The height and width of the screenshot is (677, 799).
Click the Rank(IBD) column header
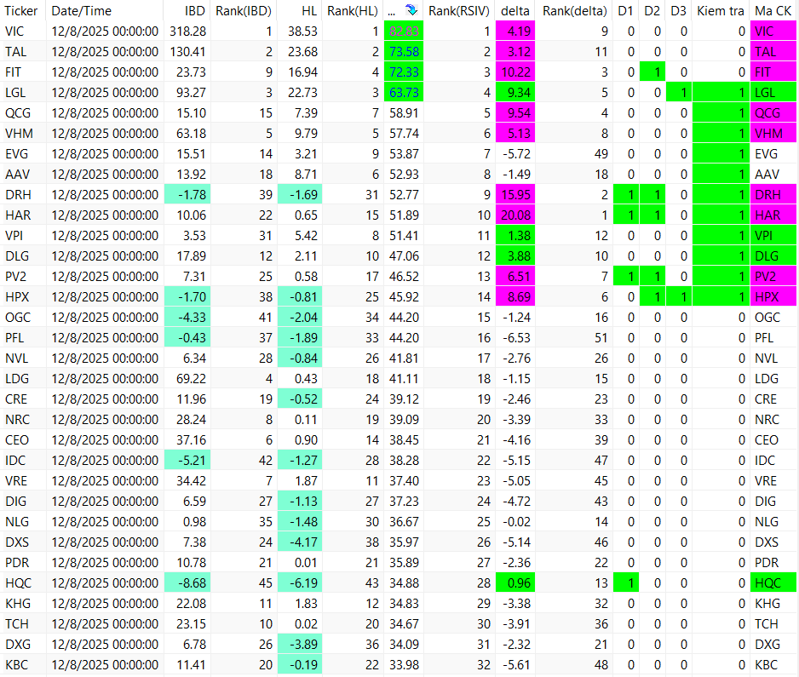tap(244, 11)
